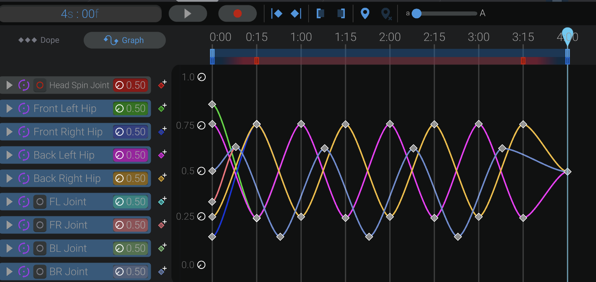Toggle the red record button
This screenshot has width=596, height=282.
(x=238, y=14)
